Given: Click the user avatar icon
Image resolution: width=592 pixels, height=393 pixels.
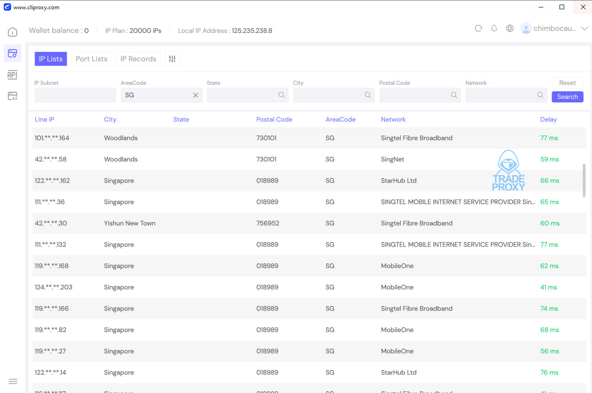Looking at the screenshot, I should point(526,28).
